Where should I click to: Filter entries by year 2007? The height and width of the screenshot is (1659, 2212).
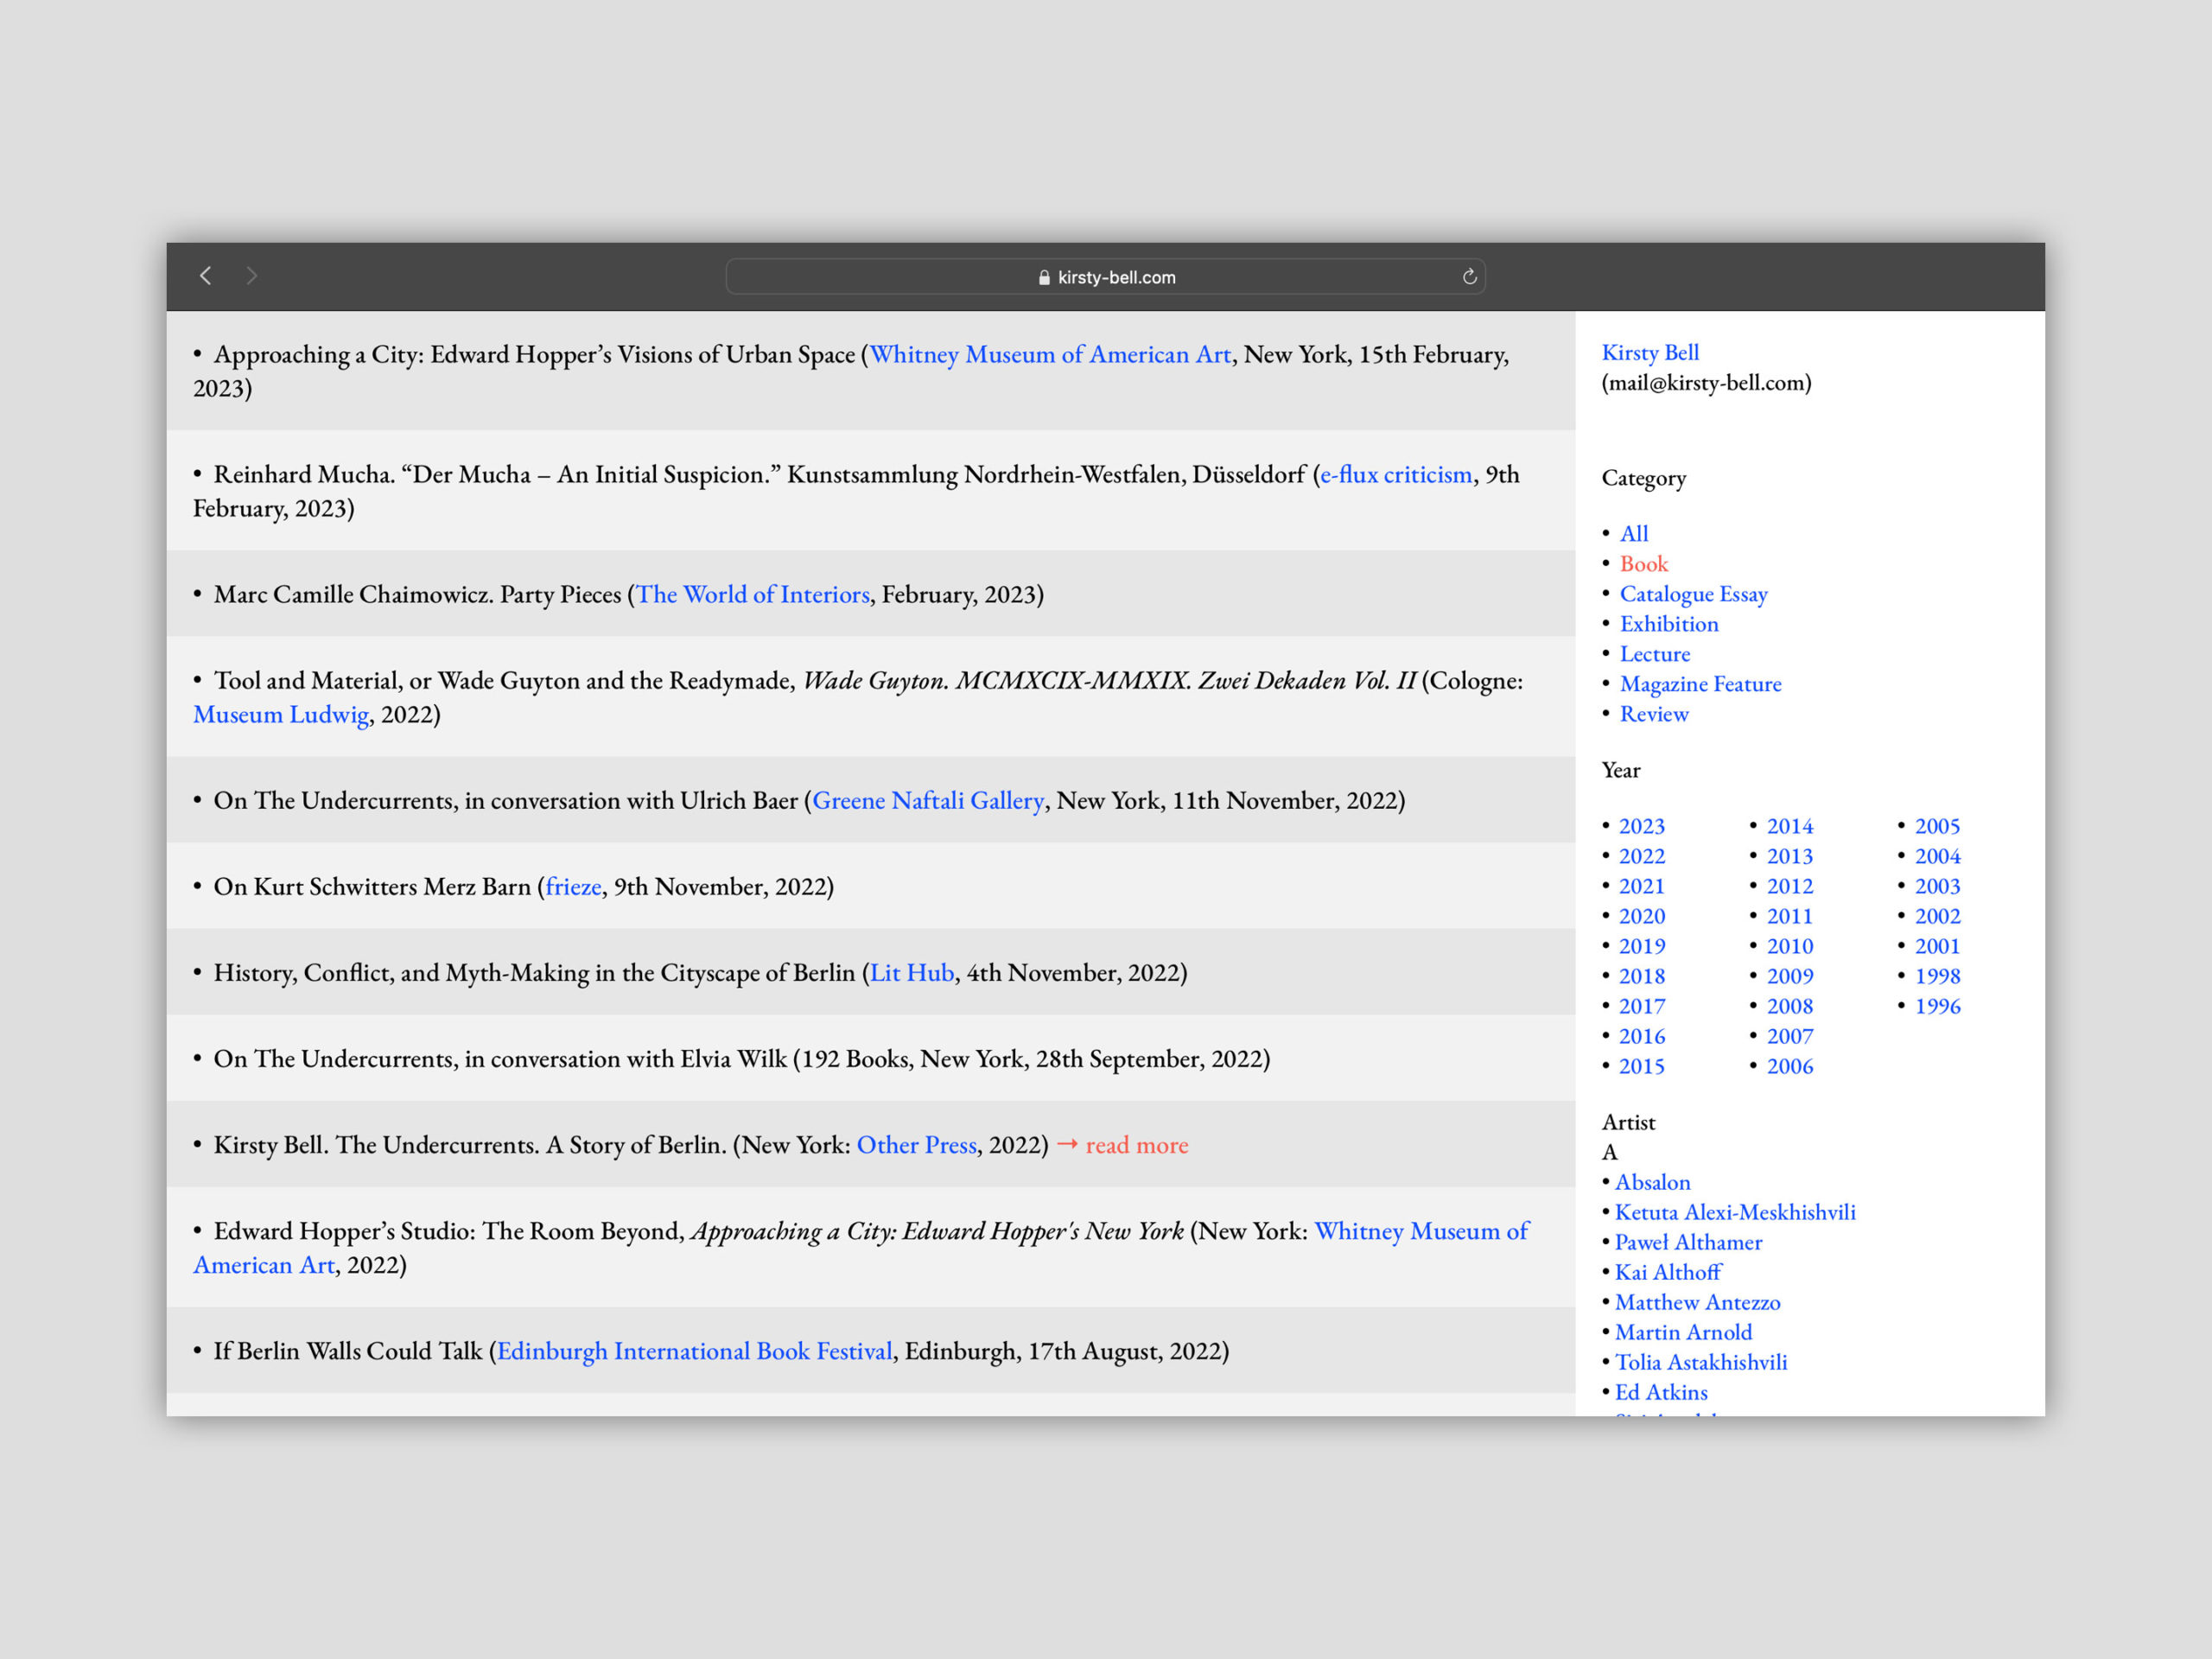(1790, 1036)
